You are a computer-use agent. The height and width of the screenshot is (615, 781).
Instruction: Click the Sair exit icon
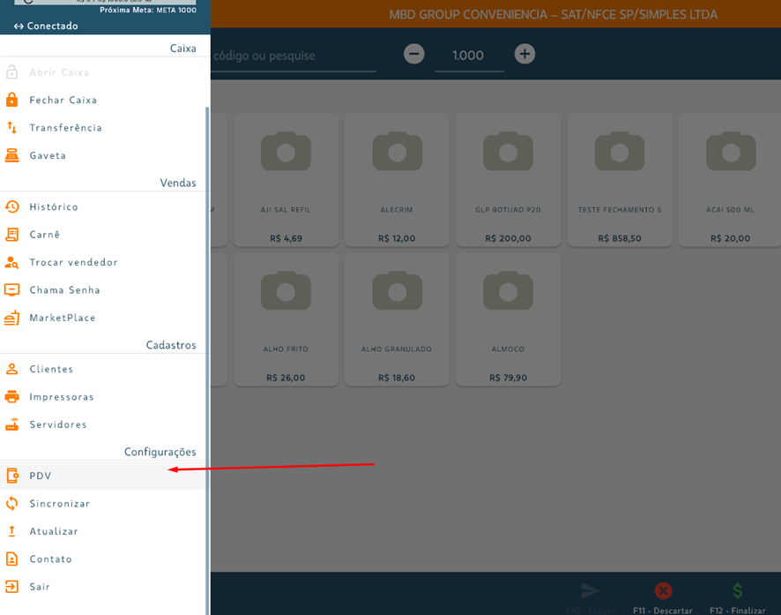click(12, 587)
